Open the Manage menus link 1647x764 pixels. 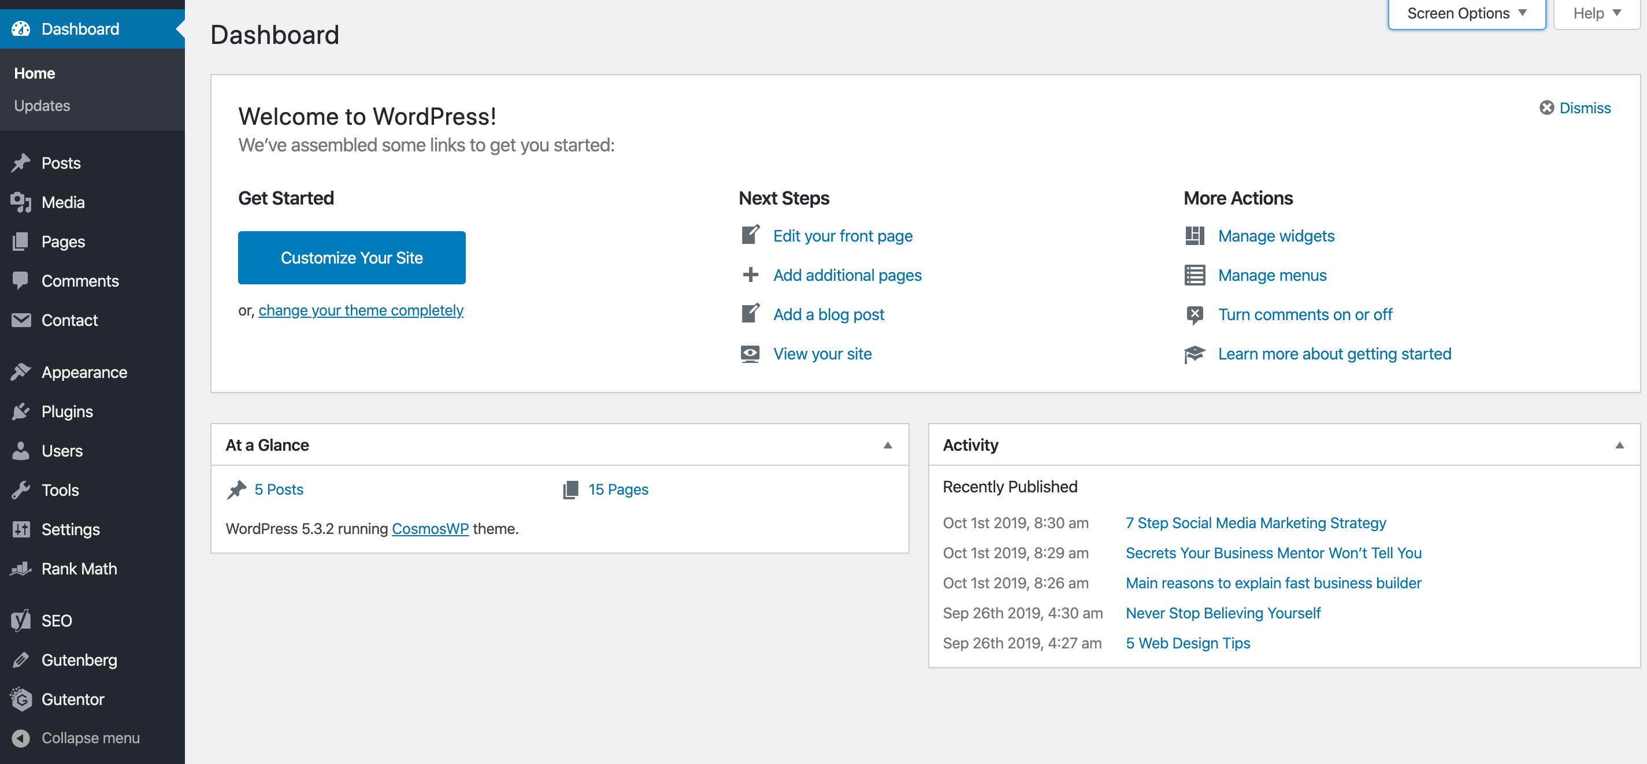tap(1273, 275)
